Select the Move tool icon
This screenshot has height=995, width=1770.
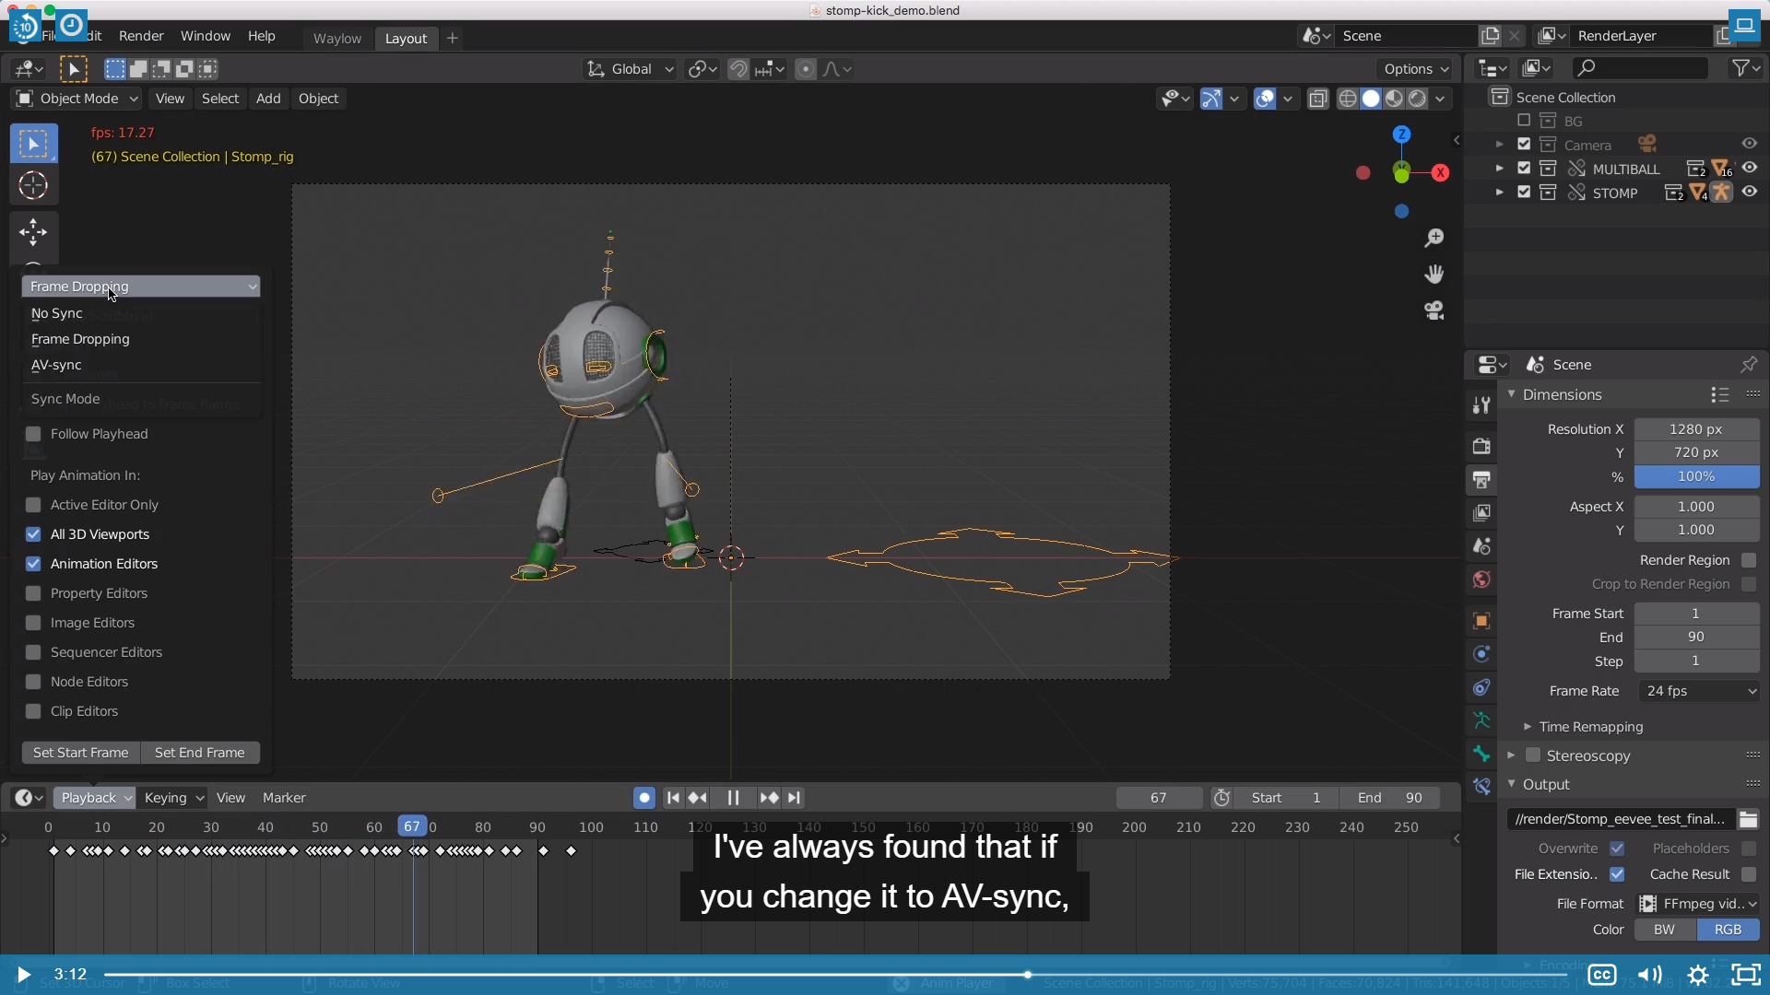pyautogui.click(x=33, y=232)
